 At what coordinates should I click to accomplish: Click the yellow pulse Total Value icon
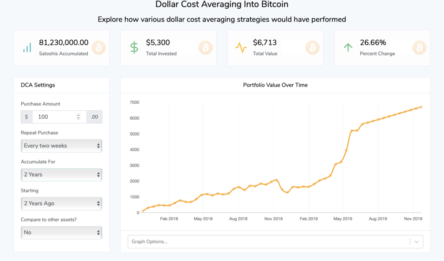[x=241, y=48]
